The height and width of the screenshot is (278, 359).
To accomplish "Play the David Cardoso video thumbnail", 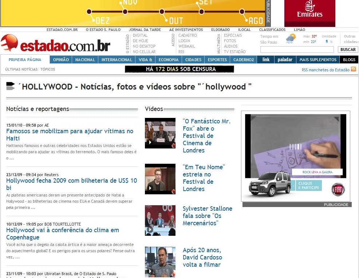I will pos(160,262).
